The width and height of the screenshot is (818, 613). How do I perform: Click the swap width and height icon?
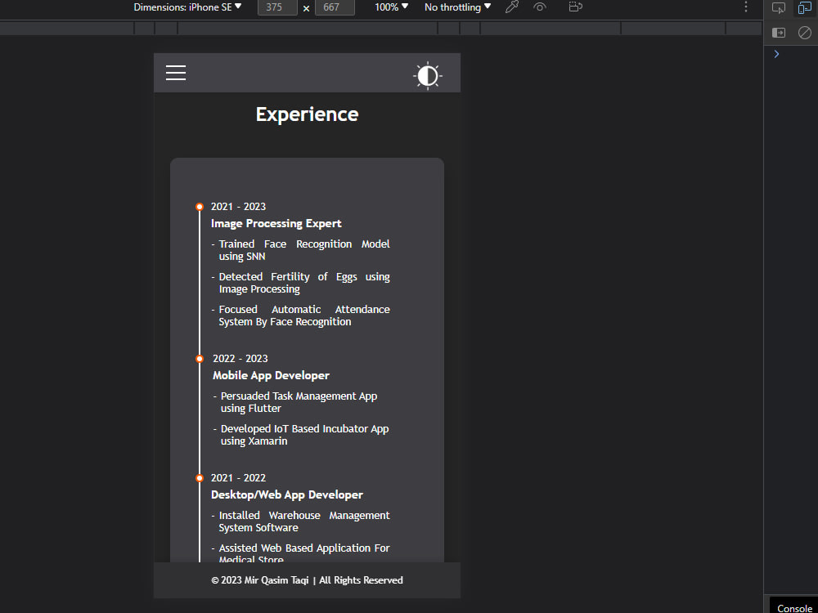(x=306, y=7)
